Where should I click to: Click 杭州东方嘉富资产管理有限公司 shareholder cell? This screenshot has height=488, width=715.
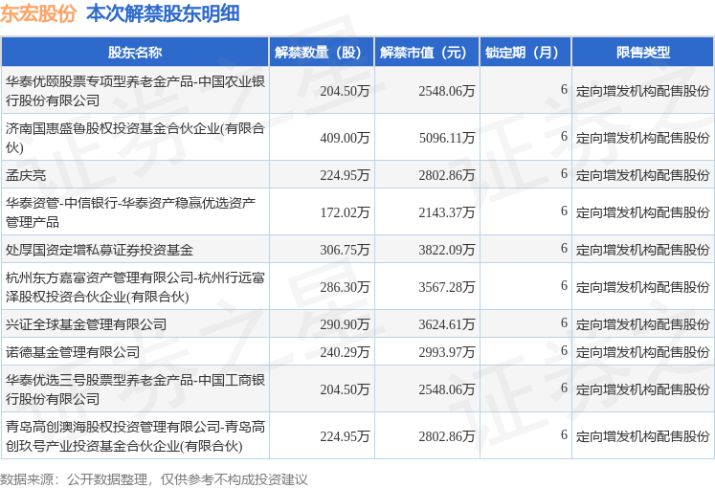135,287
